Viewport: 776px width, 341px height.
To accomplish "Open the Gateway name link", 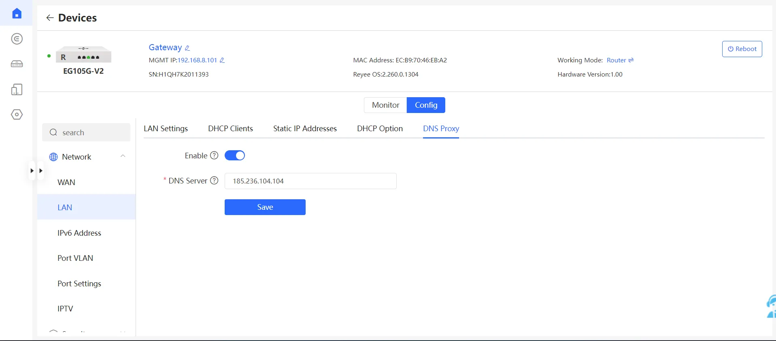I will click(165, 47).
